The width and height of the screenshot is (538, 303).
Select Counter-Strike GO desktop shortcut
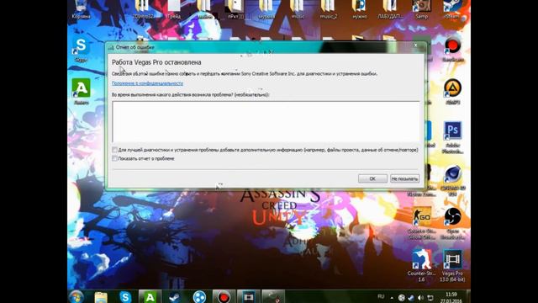(x=422, y=222)
